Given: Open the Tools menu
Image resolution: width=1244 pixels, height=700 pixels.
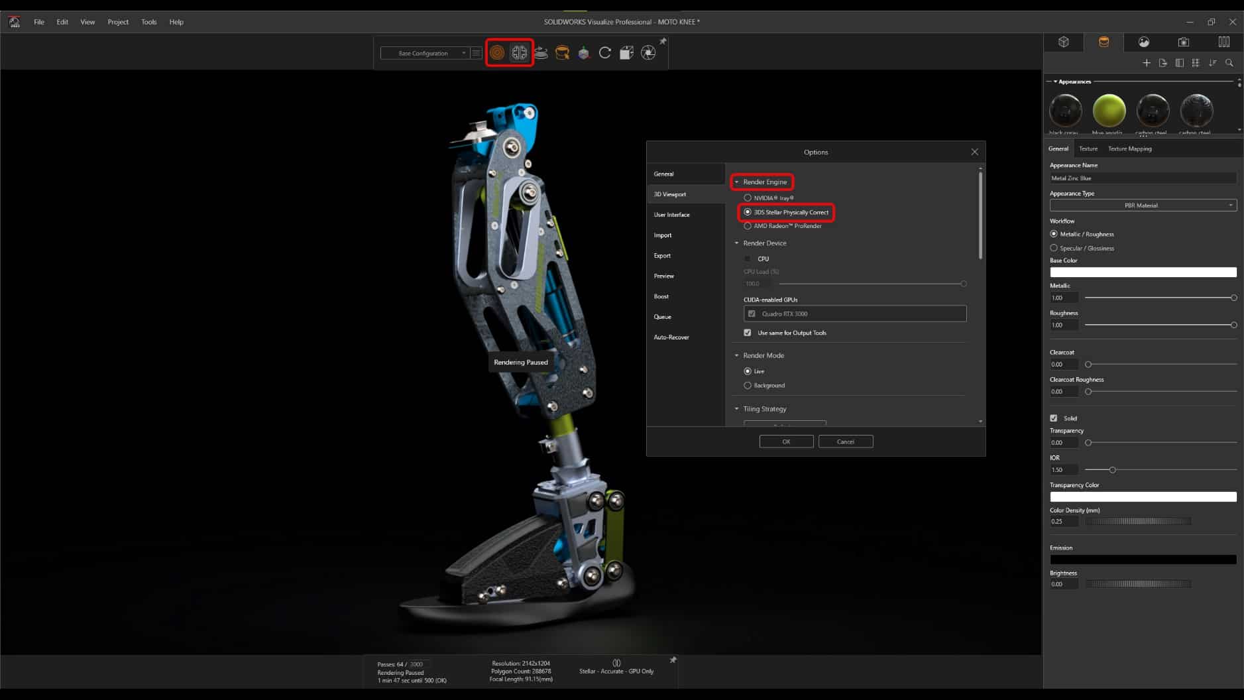Looking at the screenshot, I should click(x=148, y=21).
